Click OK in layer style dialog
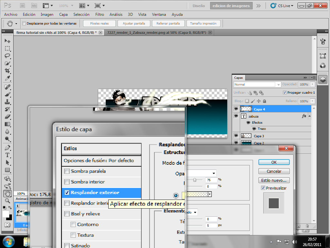The image size is (330, 248). pyautogui.click(x=274, y=162)
